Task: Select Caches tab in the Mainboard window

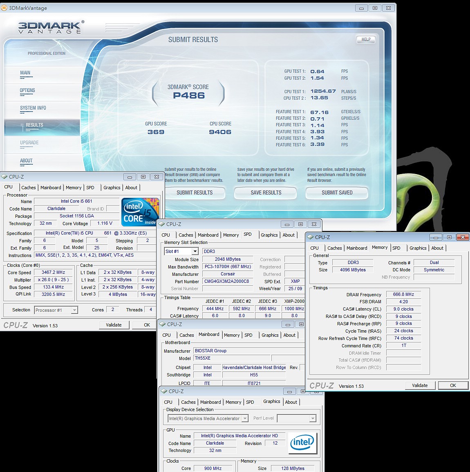Action: (187, 335)
